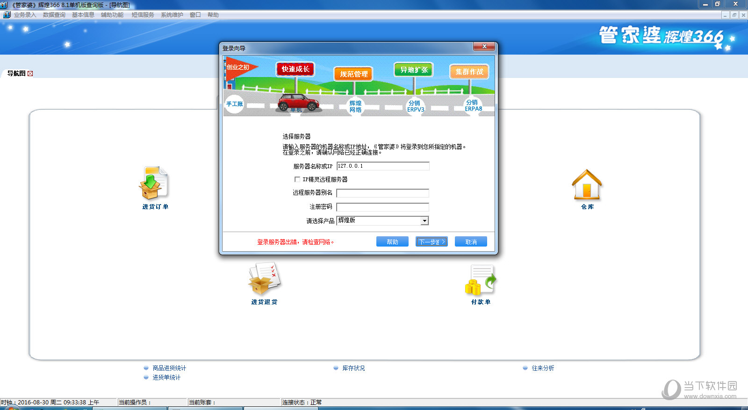Restore the inner MDI window button
The height and width of the screenshot is (410, 748).
[734, 15]
